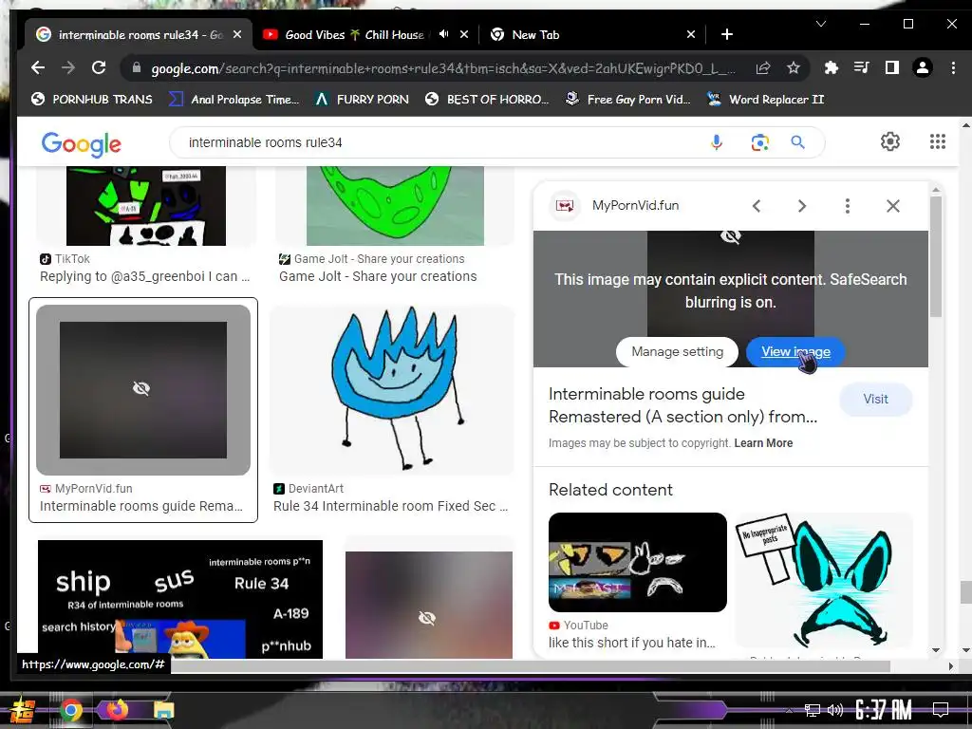Search by voice with microphone icon
Viewport: 972px width, 729px height.
tap(716, 142)
